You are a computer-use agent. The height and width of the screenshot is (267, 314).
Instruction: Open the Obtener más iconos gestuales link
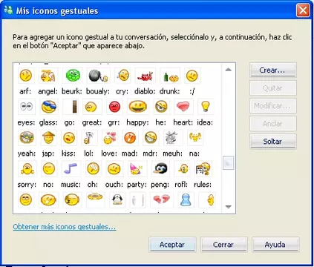click(x=65, y=227)
